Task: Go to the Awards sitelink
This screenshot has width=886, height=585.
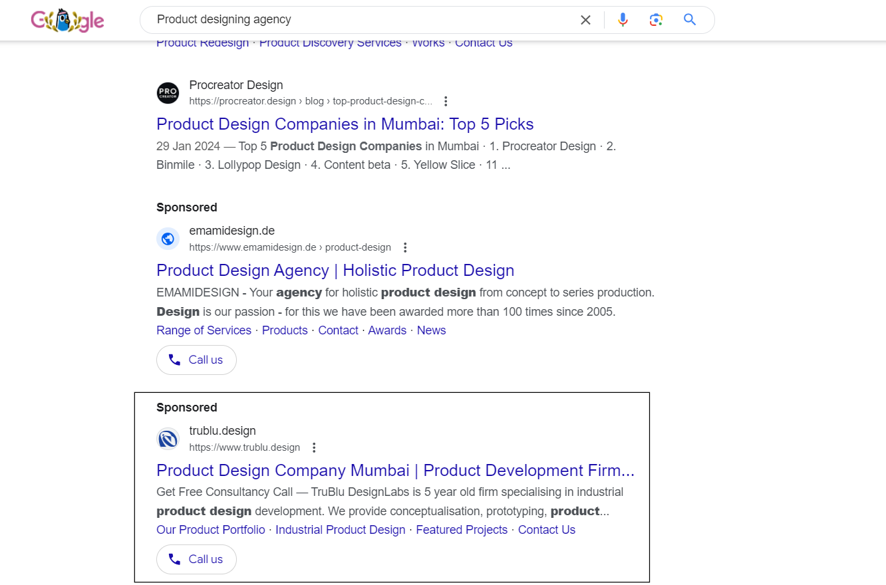Action: (x=387, y=330)
